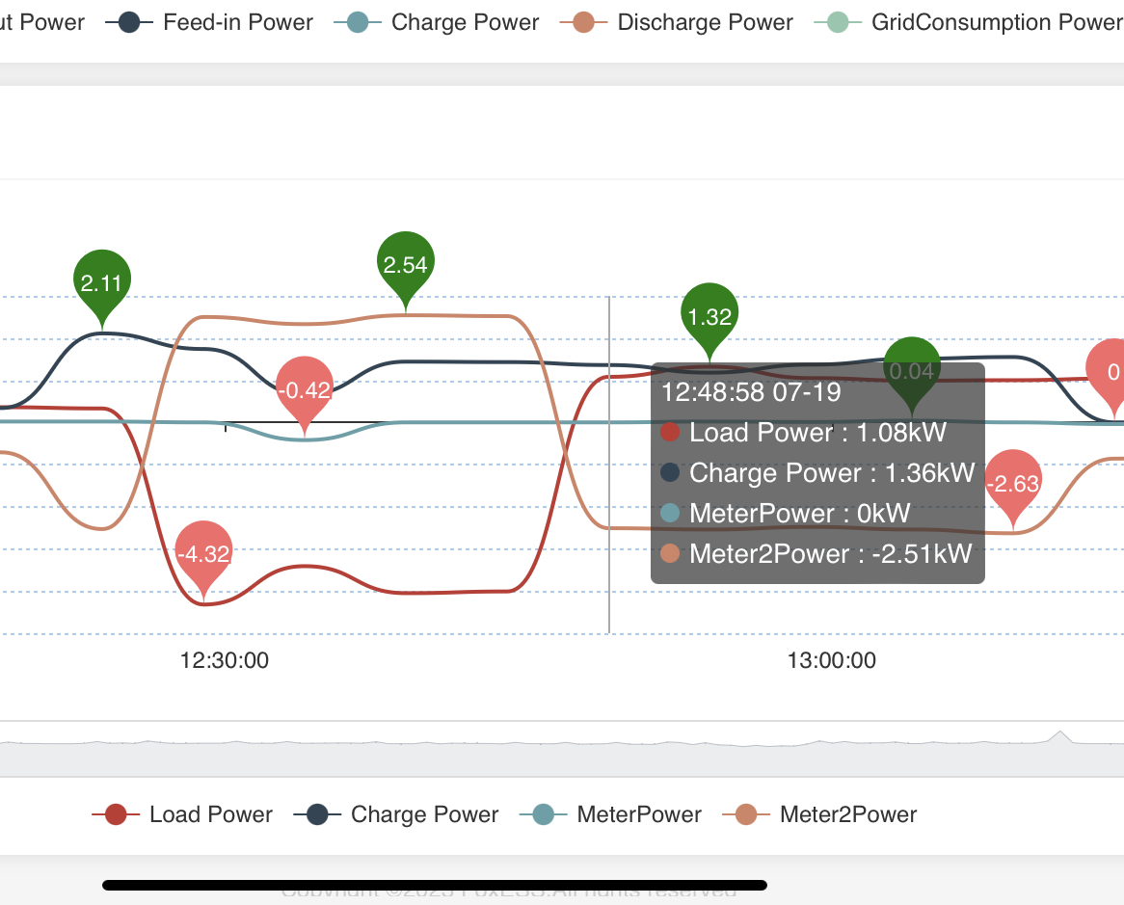
Task: Click the red -0.42 minimum marker pin
Action: pyautogui.click(x=305, y=388)
